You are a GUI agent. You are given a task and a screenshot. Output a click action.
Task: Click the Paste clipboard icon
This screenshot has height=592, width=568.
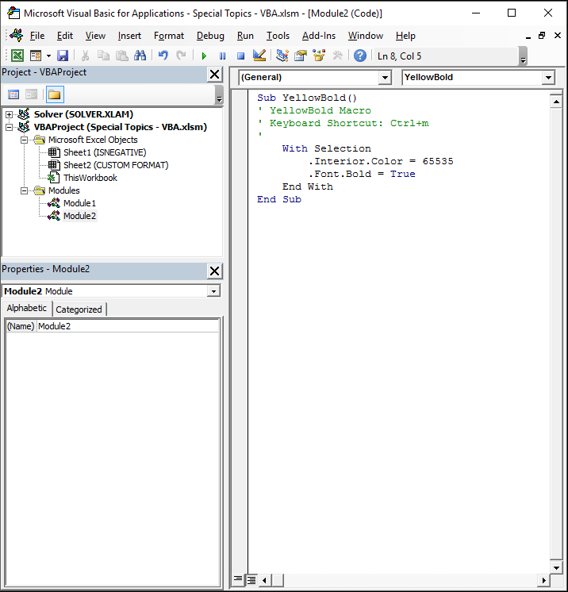click(x=121, y=56)
